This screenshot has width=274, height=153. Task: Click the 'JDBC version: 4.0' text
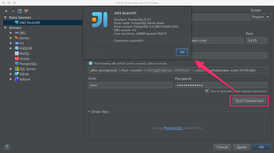pyautogui.click(x=125, y=30)
